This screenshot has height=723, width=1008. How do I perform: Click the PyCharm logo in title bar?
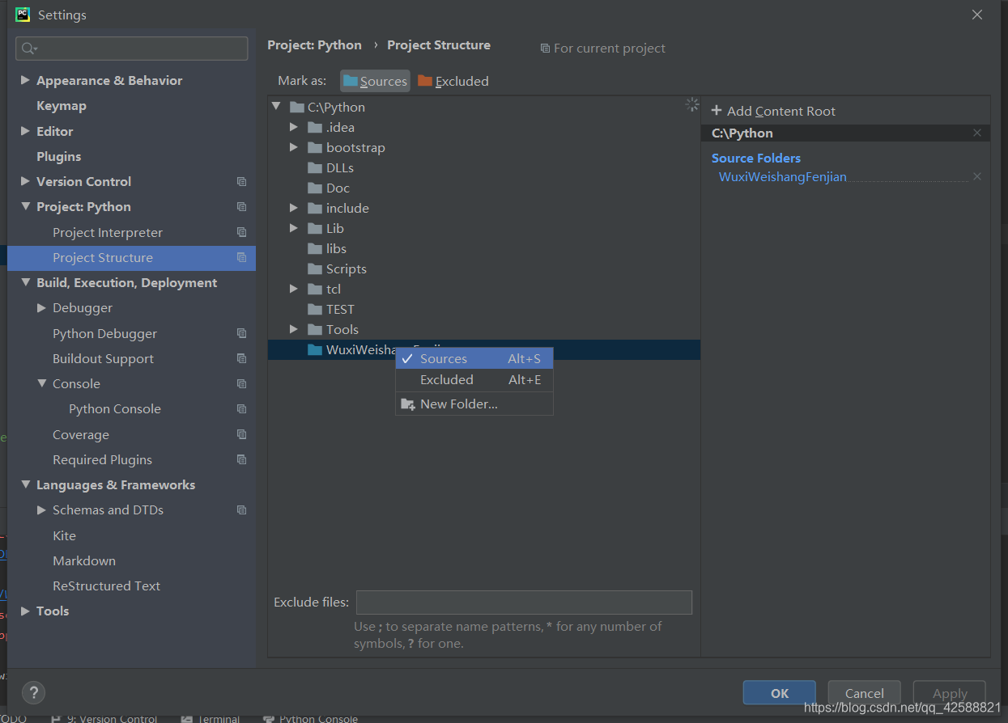click(23, 14)
